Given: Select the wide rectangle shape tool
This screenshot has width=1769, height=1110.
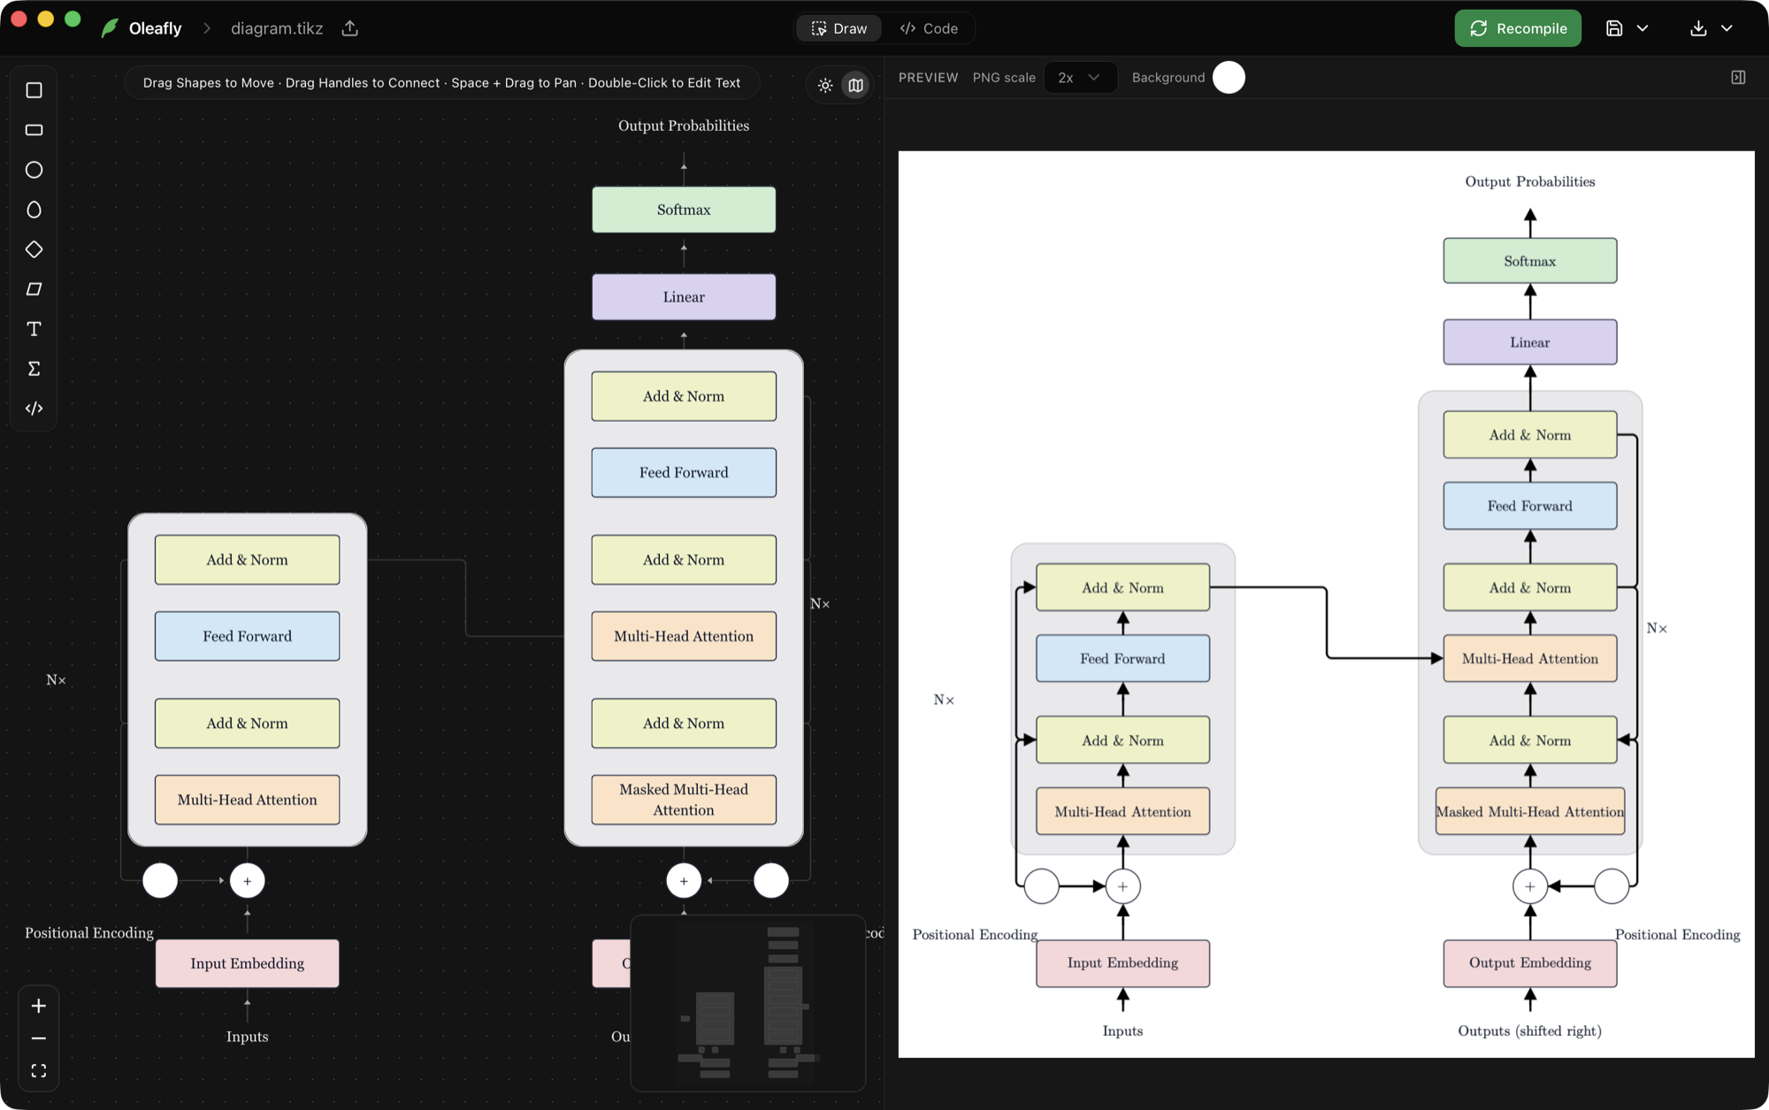Looking at the screenshot, I should 34,130.
